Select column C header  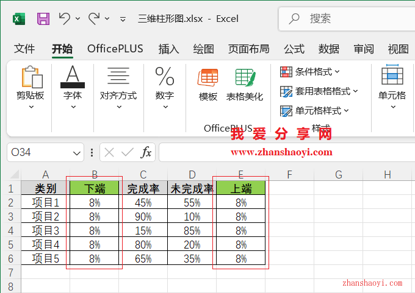tap(143, 175)
